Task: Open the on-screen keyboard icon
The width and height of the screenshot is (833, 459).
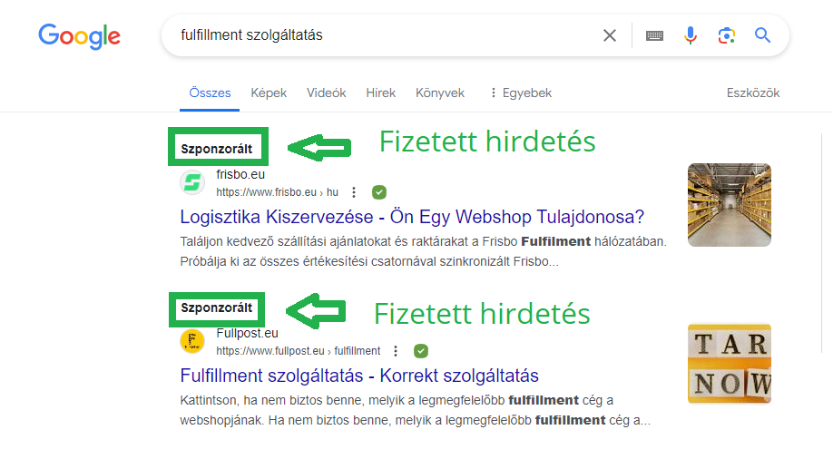Action: click(x=654, y=35)
